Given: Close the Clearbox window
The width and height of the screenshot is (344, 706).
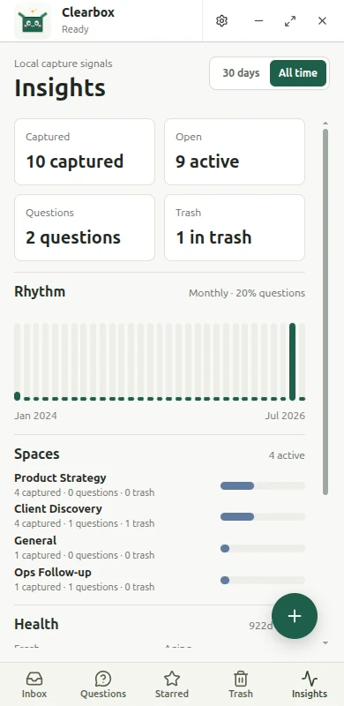Looking at the screenshot, I should 322,20.
